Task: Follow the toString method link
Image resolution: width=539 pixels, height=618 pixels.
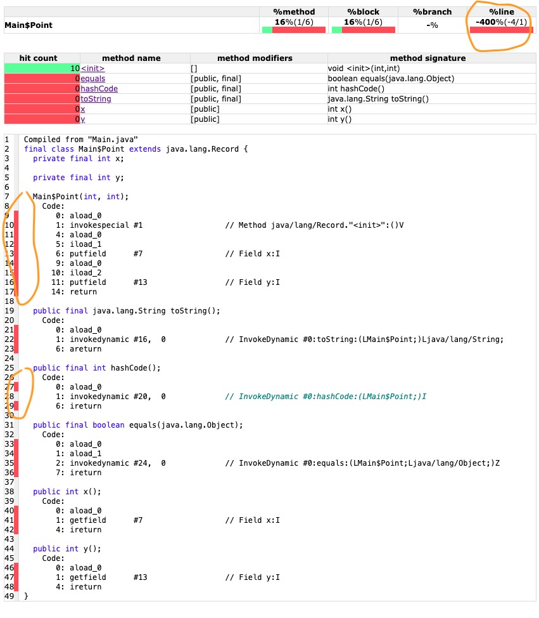Action: pos(96,98)
